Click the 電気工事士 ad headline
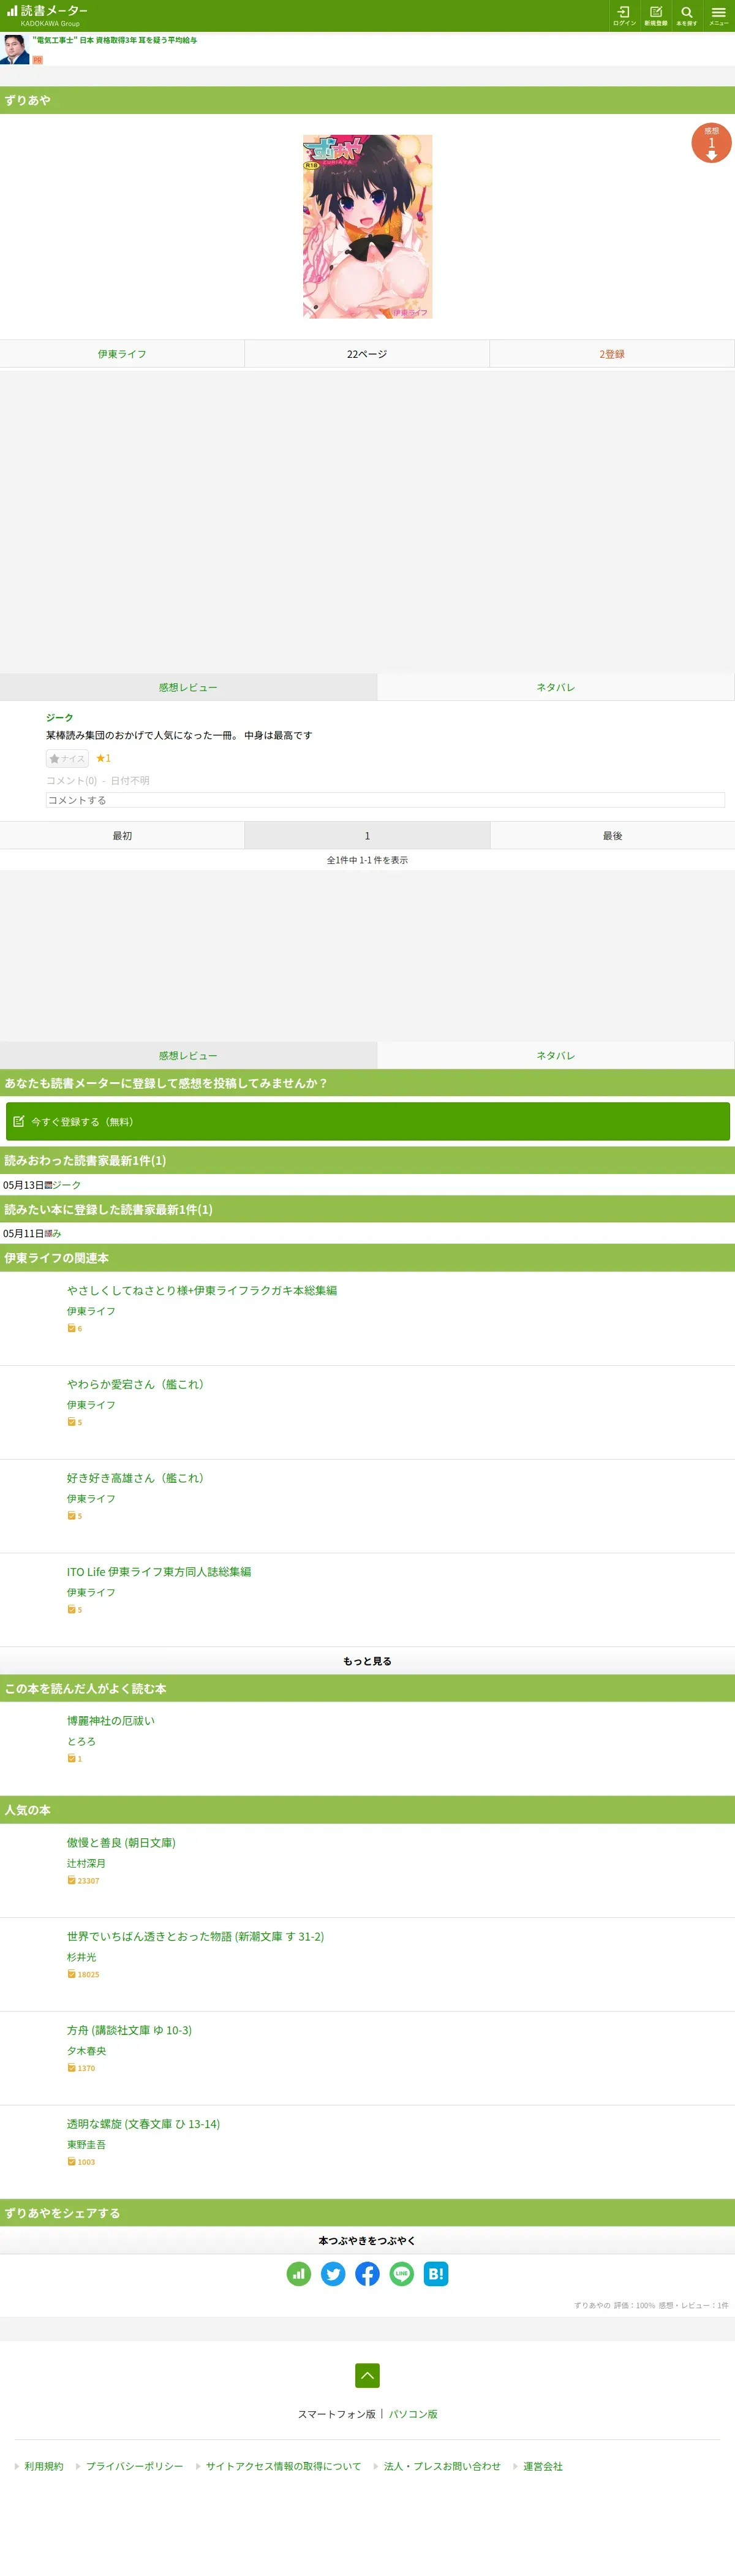The width and height of the screenshot is (735, 2576). (115, 40)
